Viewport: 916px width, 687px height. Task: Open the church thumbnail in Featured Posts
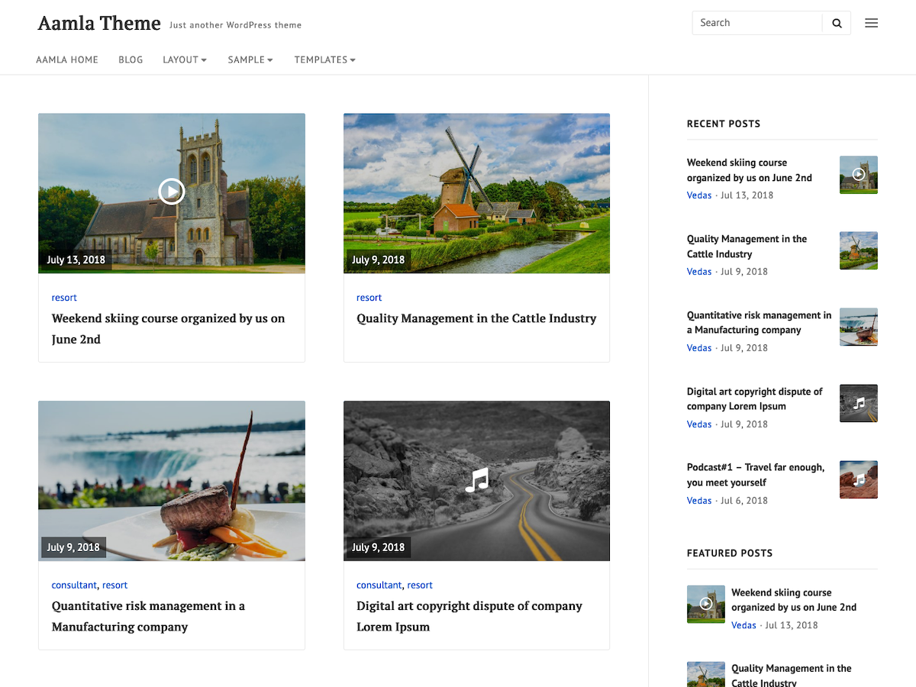(705, 604)
